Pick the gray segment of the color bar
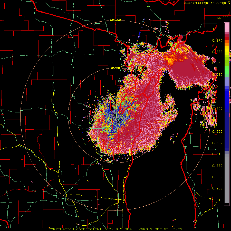Screen dimensions: 231x231 pyautogui.click(x=227, y=178)
